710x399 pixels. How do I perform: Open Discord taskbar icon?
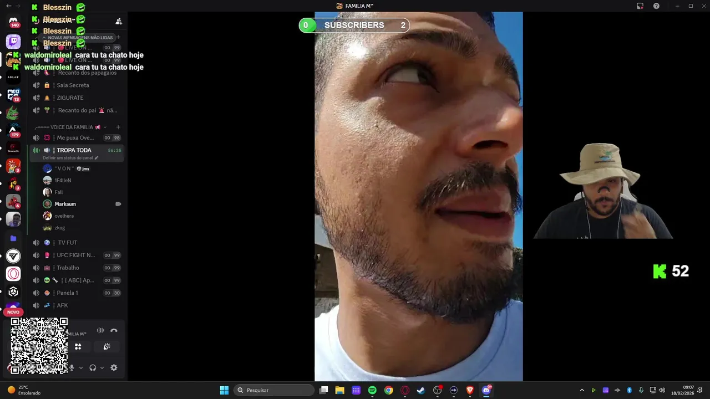pos(486,390)
